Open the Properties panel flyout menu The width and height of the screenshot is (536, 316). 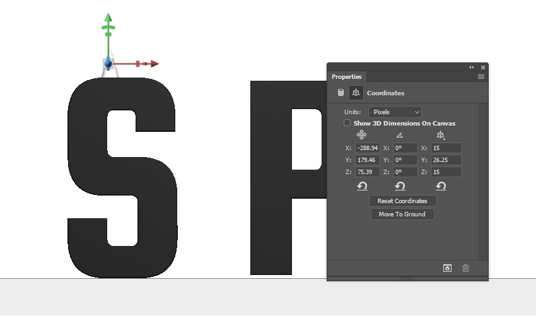(481, 76)
